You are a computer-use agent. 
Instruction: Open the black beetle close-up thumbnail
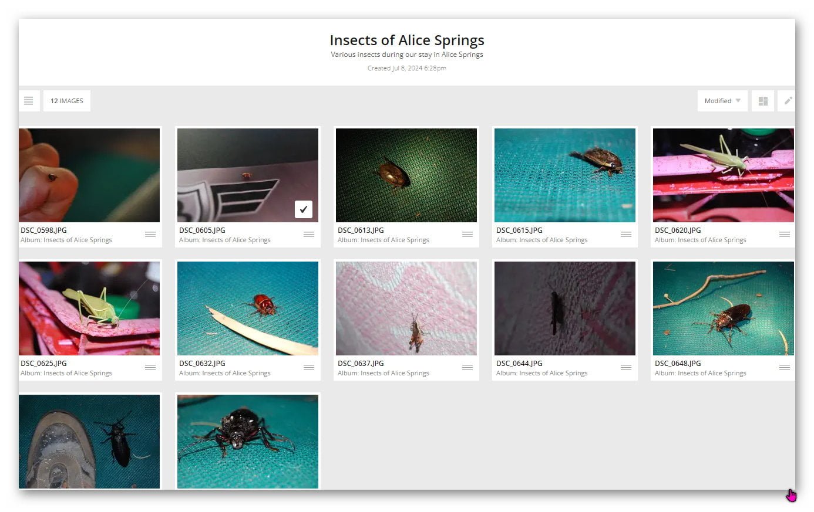coord(248,441)
